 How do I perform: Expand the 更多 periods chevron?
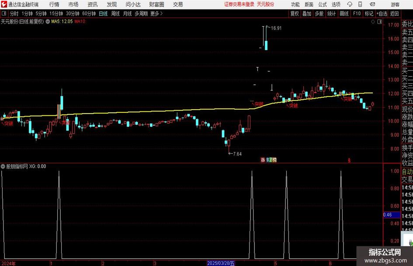tap(161, 14)
